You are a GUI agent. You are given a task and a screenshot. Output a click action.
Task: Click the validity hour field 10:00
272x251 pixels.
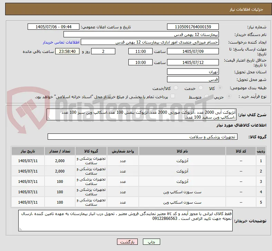[x=140, y=62]
